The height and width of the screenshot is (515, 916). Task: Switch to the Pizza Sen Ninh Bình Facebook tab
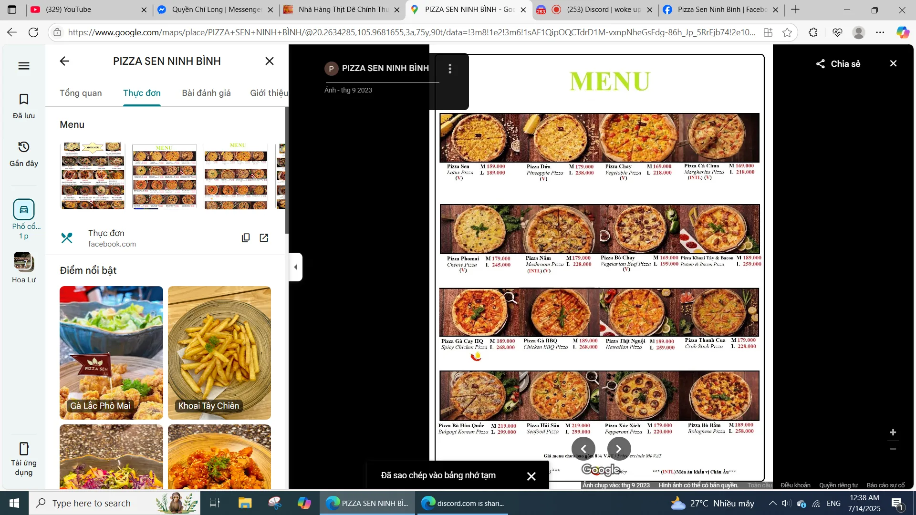tap(721, 10)
